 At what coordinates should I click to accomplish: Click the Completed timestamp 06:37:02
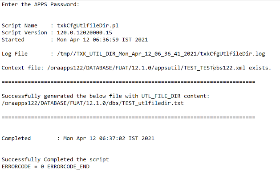(112, 138)
